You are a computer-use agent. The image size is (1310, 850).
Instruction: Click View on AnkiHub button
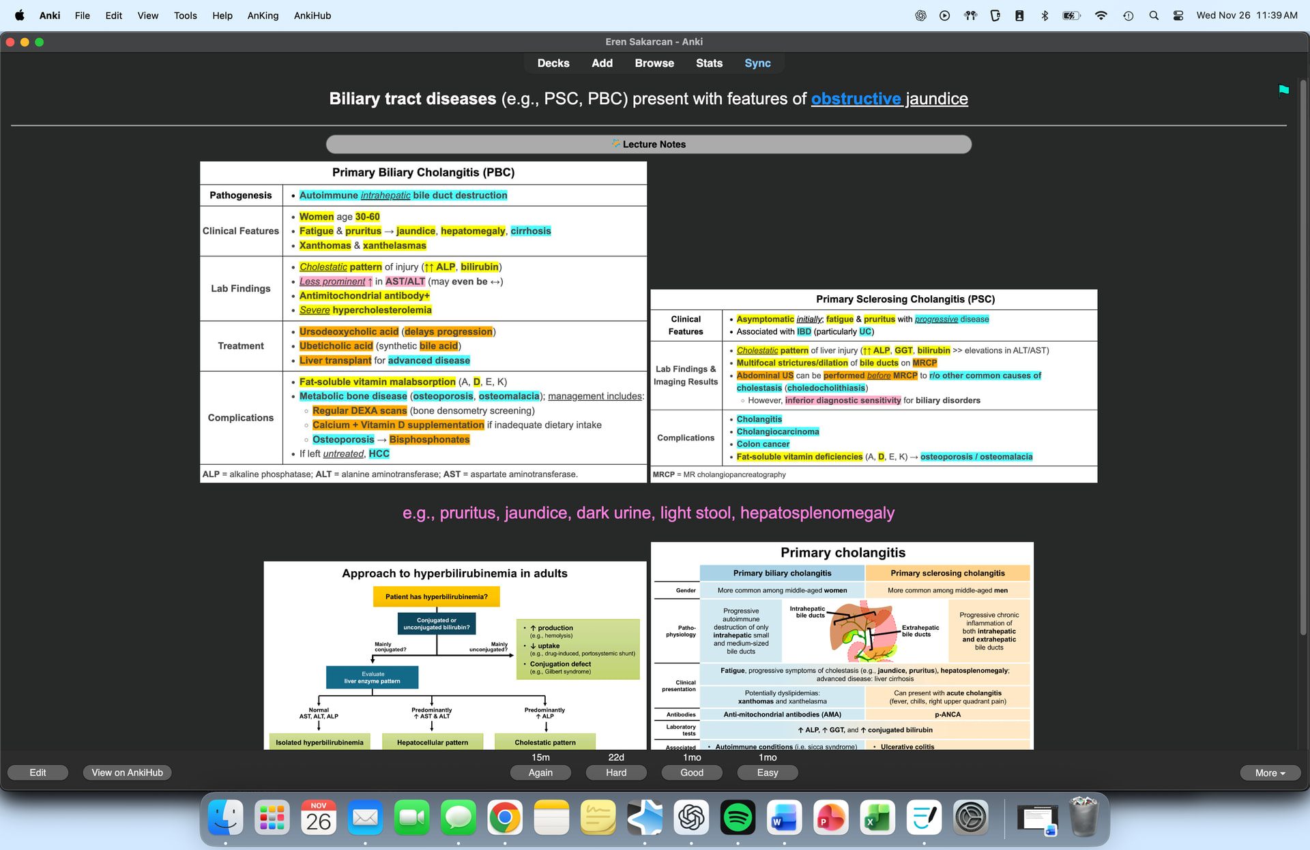(x=127, y=772)
